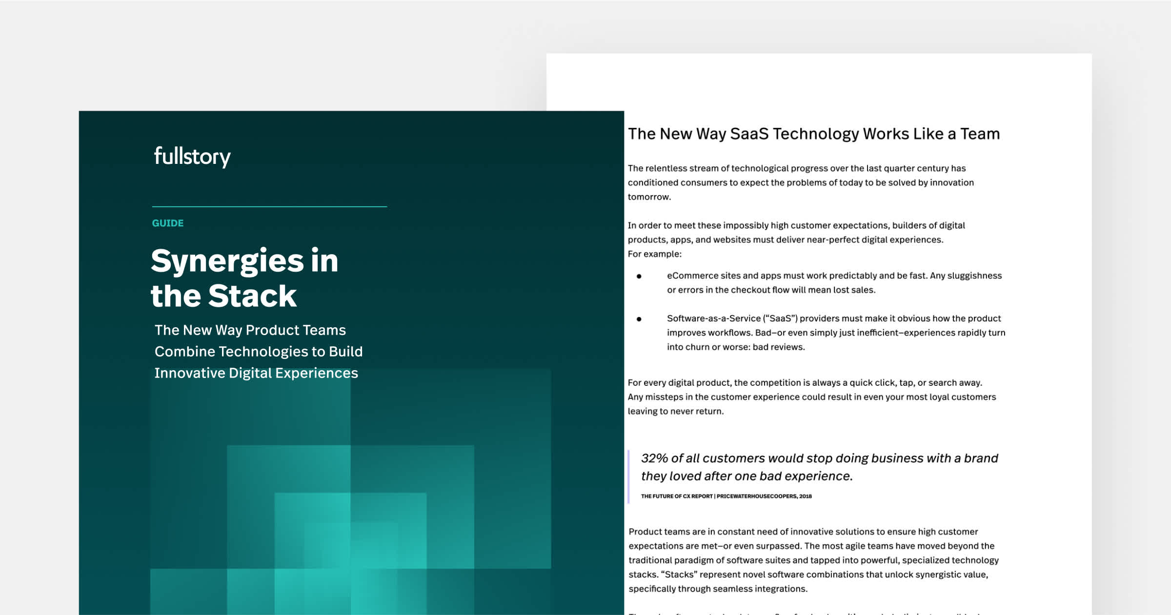Screen dimensions: 1171x615
Task: Click the fullstory logo on the cover
Action: pyautogui.click(x=192, y=157)
